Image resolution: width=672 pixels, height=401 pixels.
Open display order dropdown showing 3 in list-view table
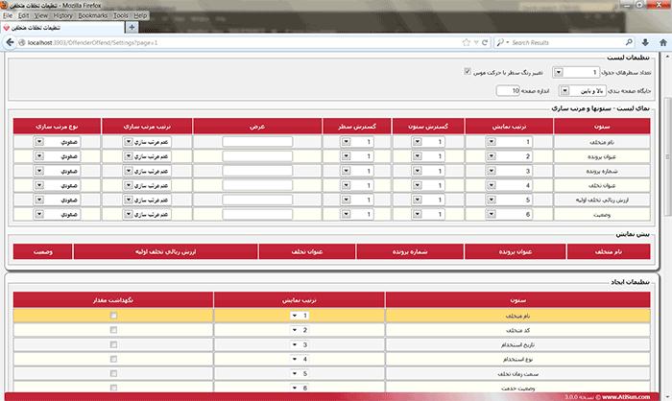coord(509,171)
